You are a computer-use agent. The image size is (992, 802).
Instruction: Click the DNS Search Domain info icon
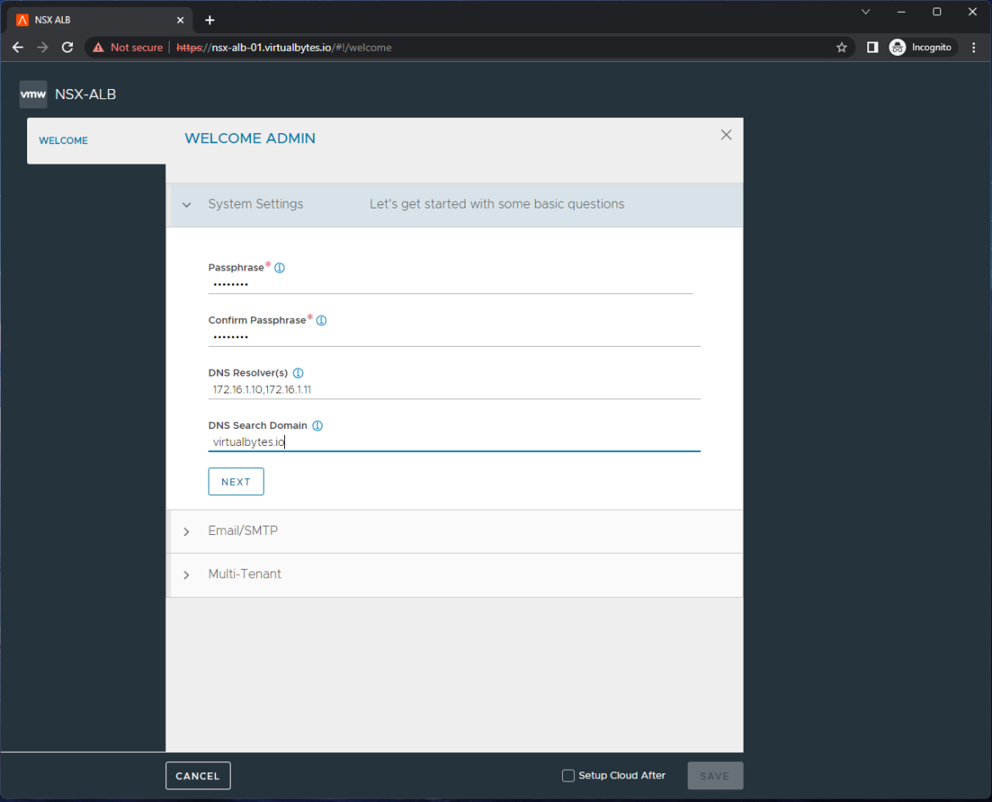(x=317, y=425)
